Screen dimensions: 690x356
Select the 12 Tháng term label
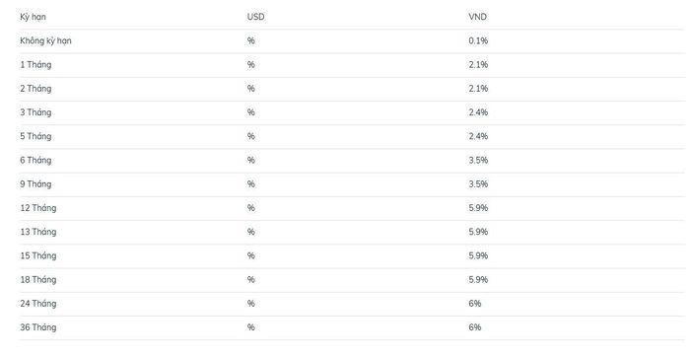[38, 208]
